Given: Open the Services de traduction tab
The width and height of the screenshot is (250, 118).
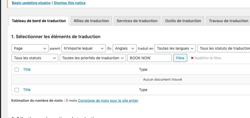Looking at the screenshot, I should (137, 21).
